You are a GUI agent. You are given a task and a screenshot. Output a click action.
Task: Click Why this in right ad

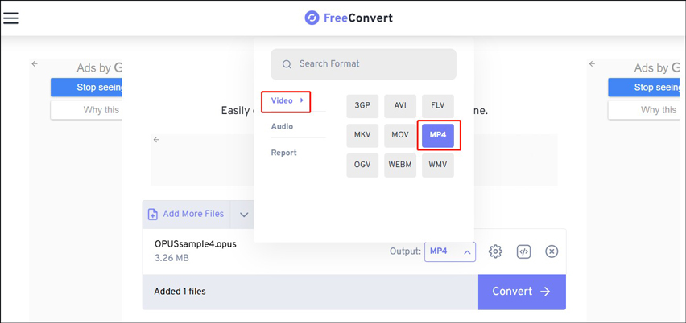[644, 110]
